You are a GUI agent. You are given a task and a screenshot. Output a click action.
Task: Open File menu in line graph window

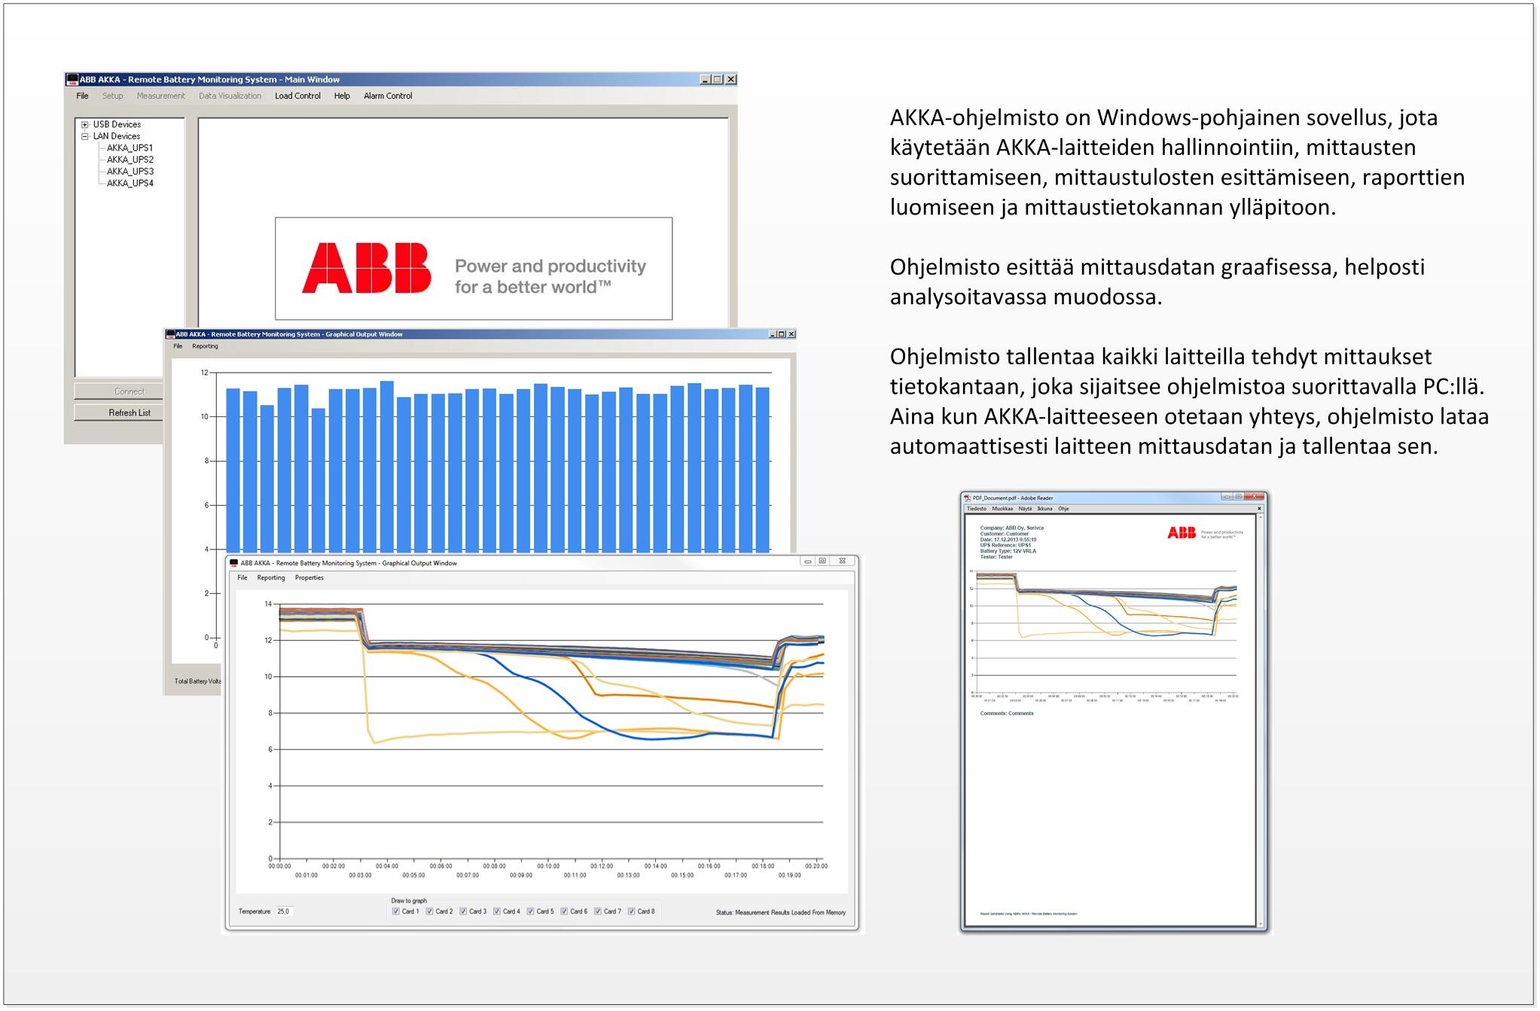coord(242,578)
